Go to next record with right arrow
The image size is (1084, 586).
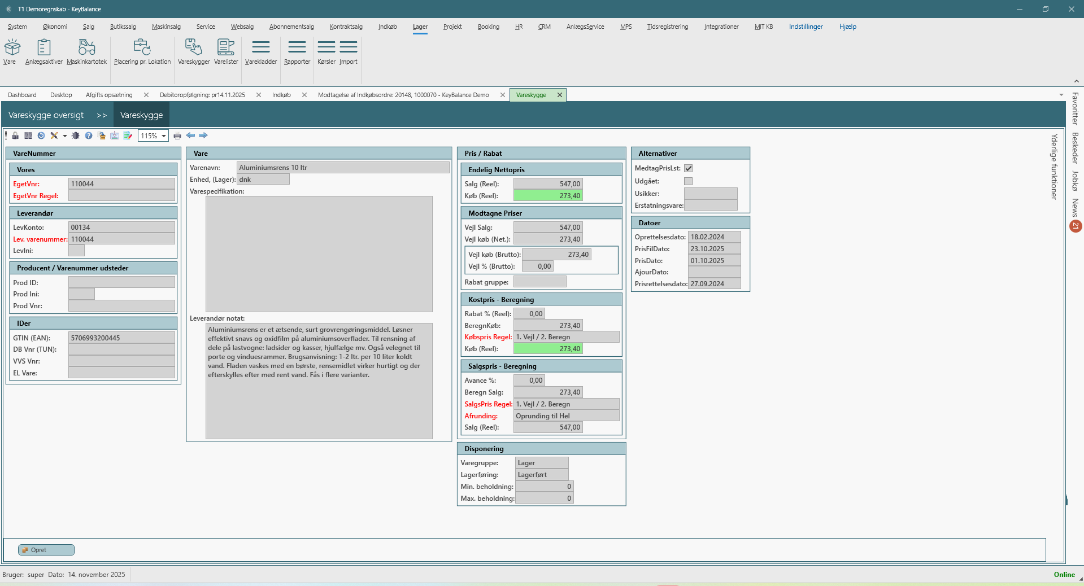(x=203, y=135)
